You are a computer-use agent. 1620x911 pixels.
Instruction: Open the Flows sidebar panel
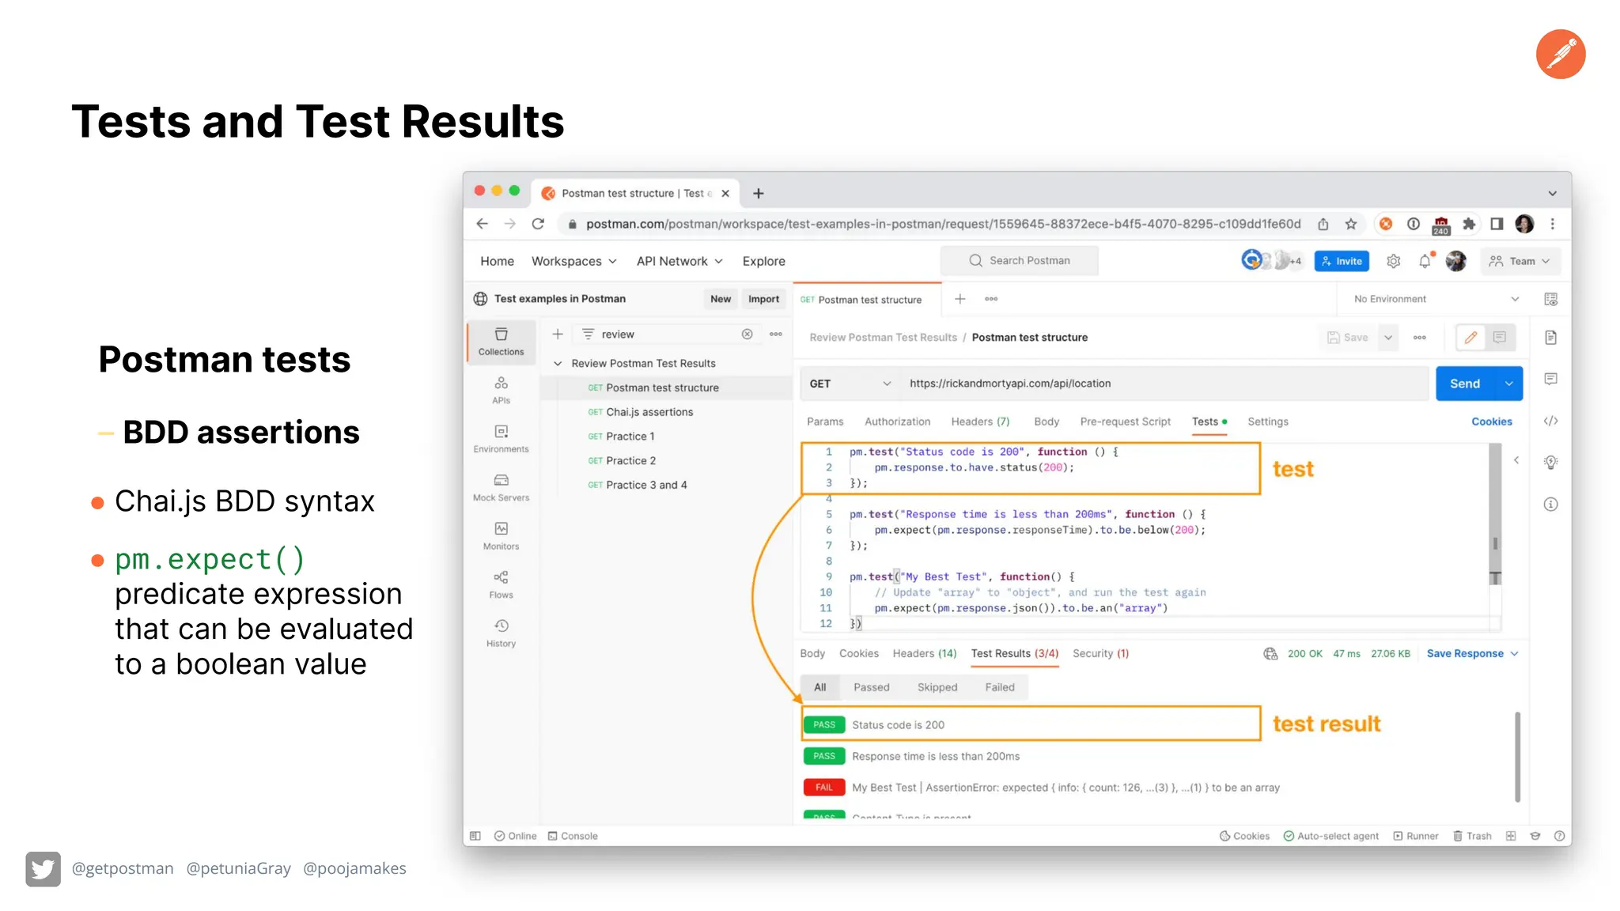pyautogui.click(x=501, y=584)
